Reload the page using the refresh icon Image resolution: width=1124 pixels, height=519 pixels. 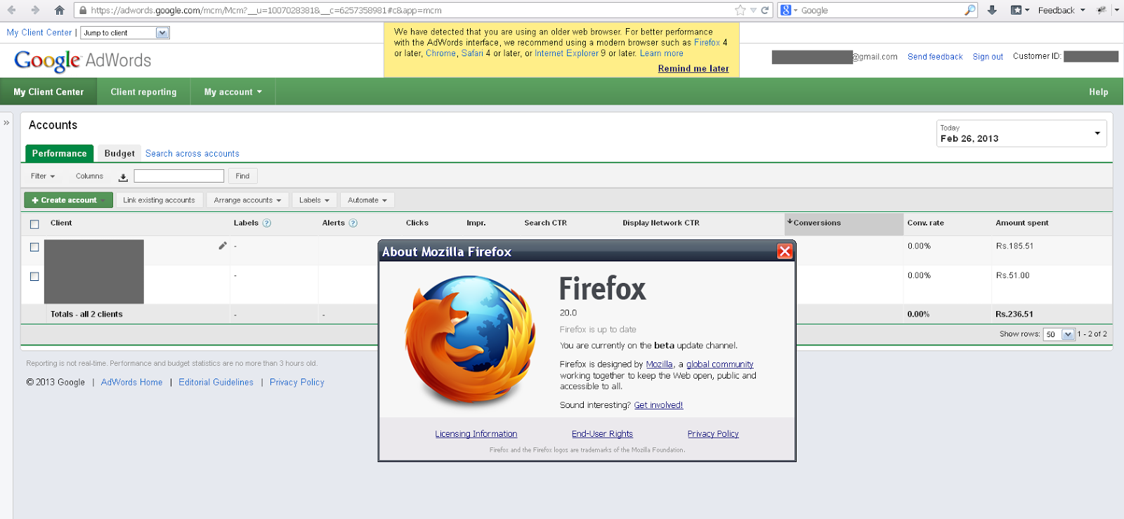764,10
